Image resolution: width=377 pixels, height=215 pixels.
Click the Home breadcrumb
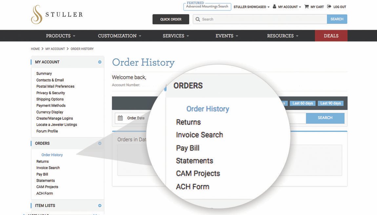coord(35,49)
